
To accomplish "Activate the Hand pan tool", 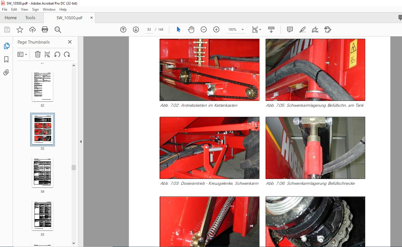I will [191, 30].
